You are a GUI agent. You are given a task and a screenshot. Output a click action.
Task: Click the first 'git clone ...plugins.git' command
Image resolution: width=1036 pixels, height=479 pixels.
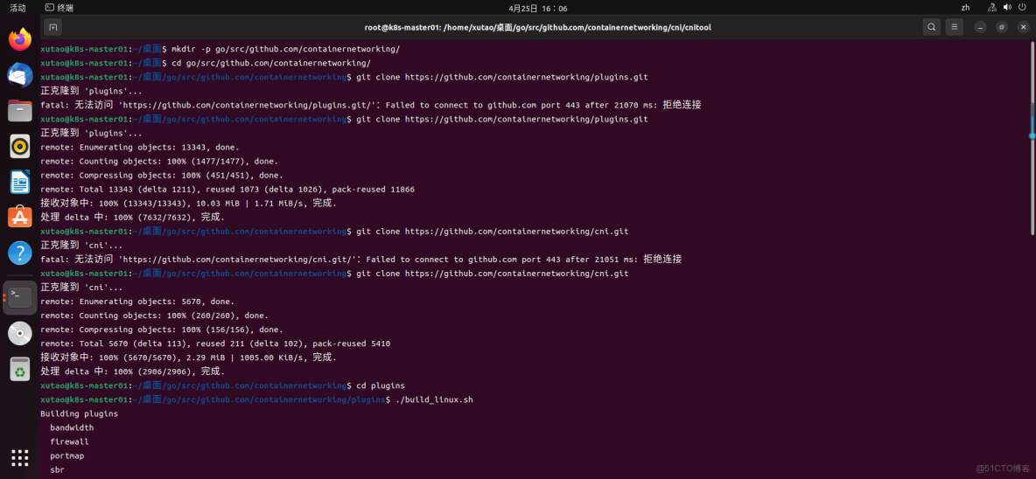coord(344,77)
